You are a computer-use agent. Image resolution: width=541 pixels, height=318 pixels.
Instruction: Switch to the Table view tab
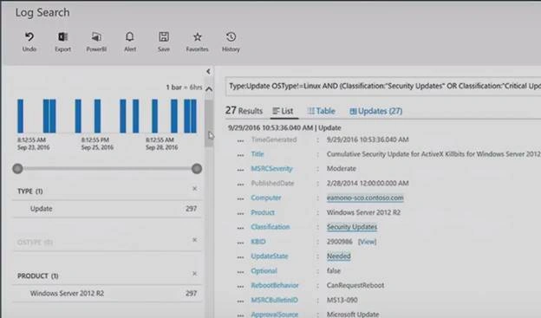click(x=321, y=111)
